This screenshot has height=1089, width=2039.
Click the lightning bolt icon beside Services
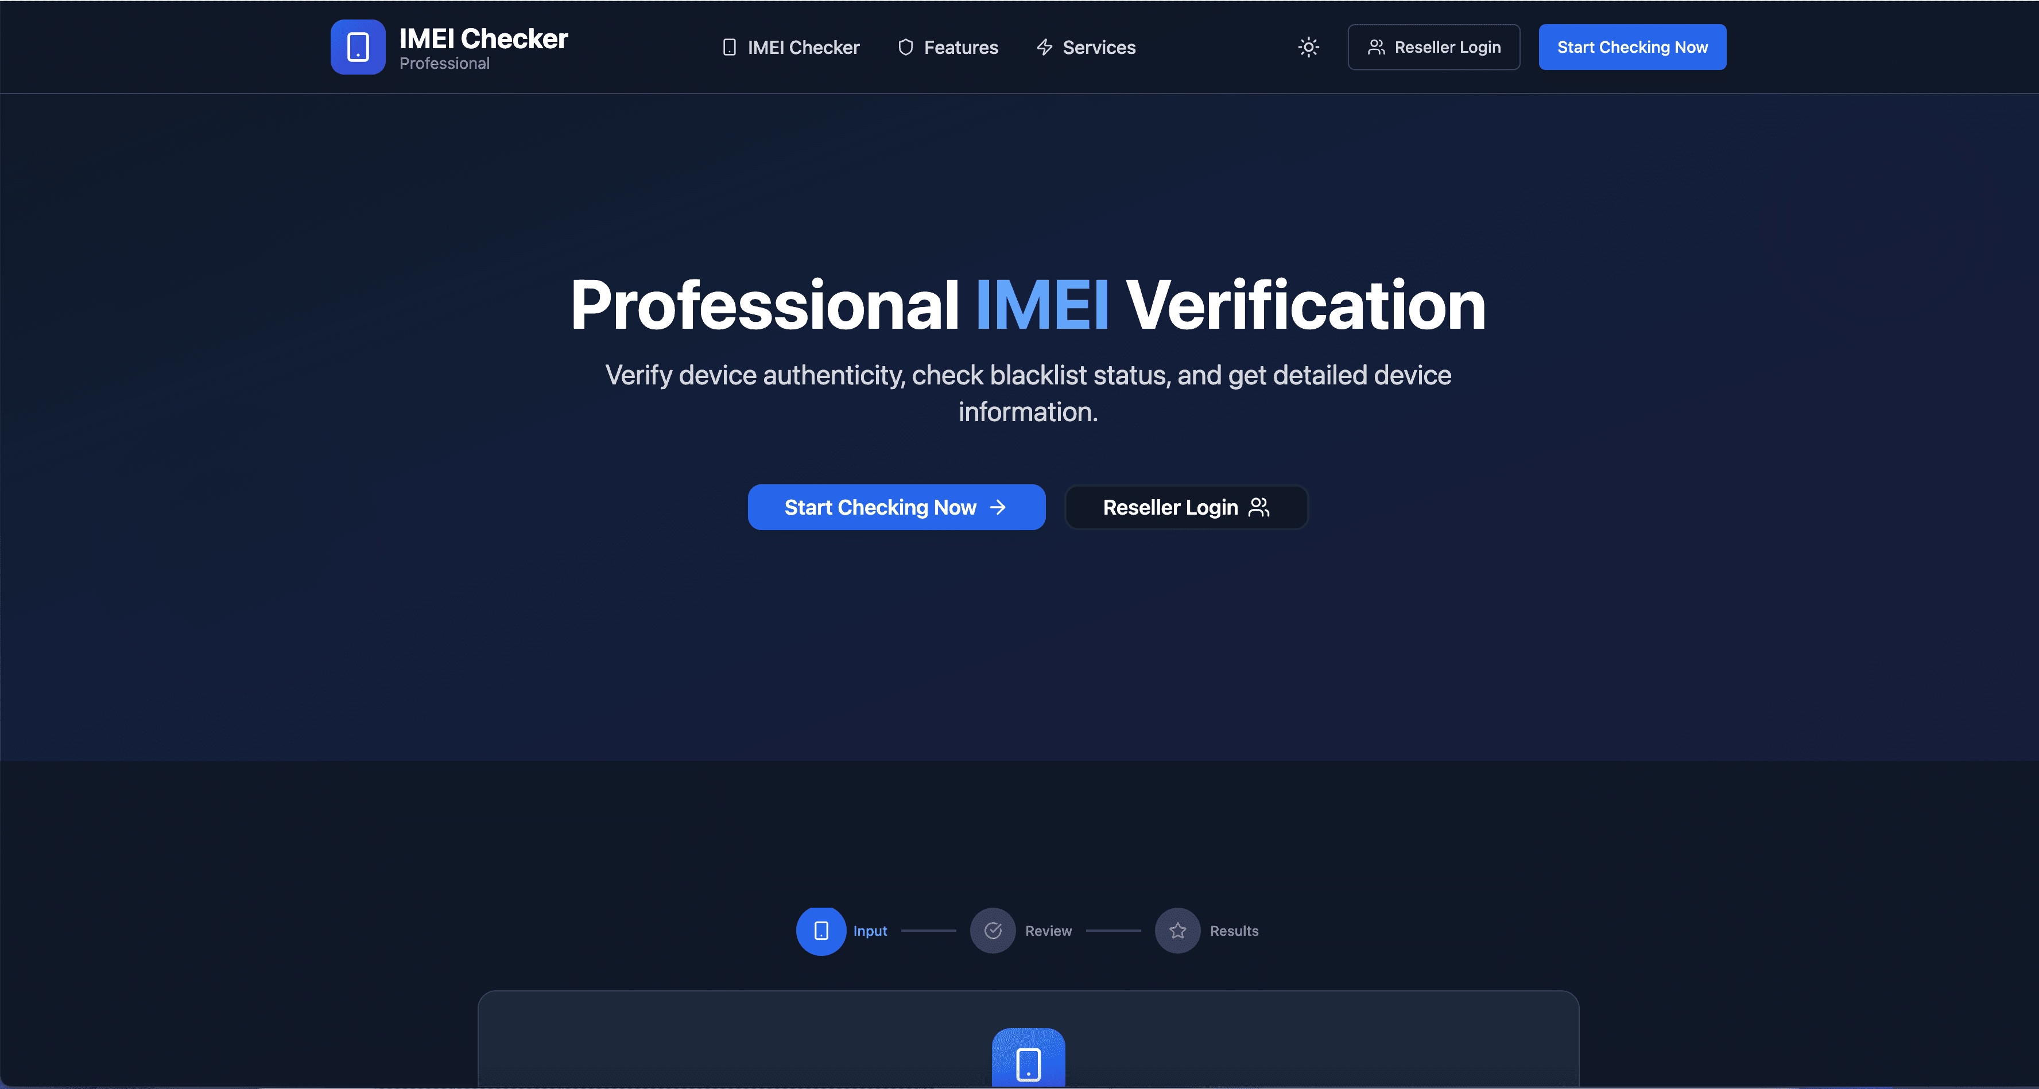1044,48
